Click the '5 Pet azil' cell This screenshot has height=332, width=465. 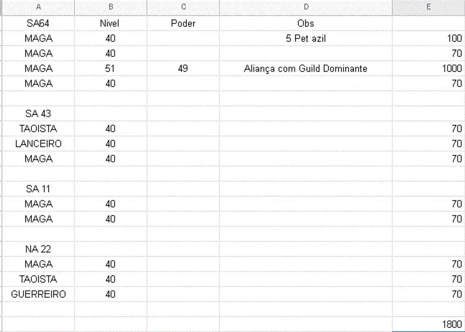[x=306, y=38]
